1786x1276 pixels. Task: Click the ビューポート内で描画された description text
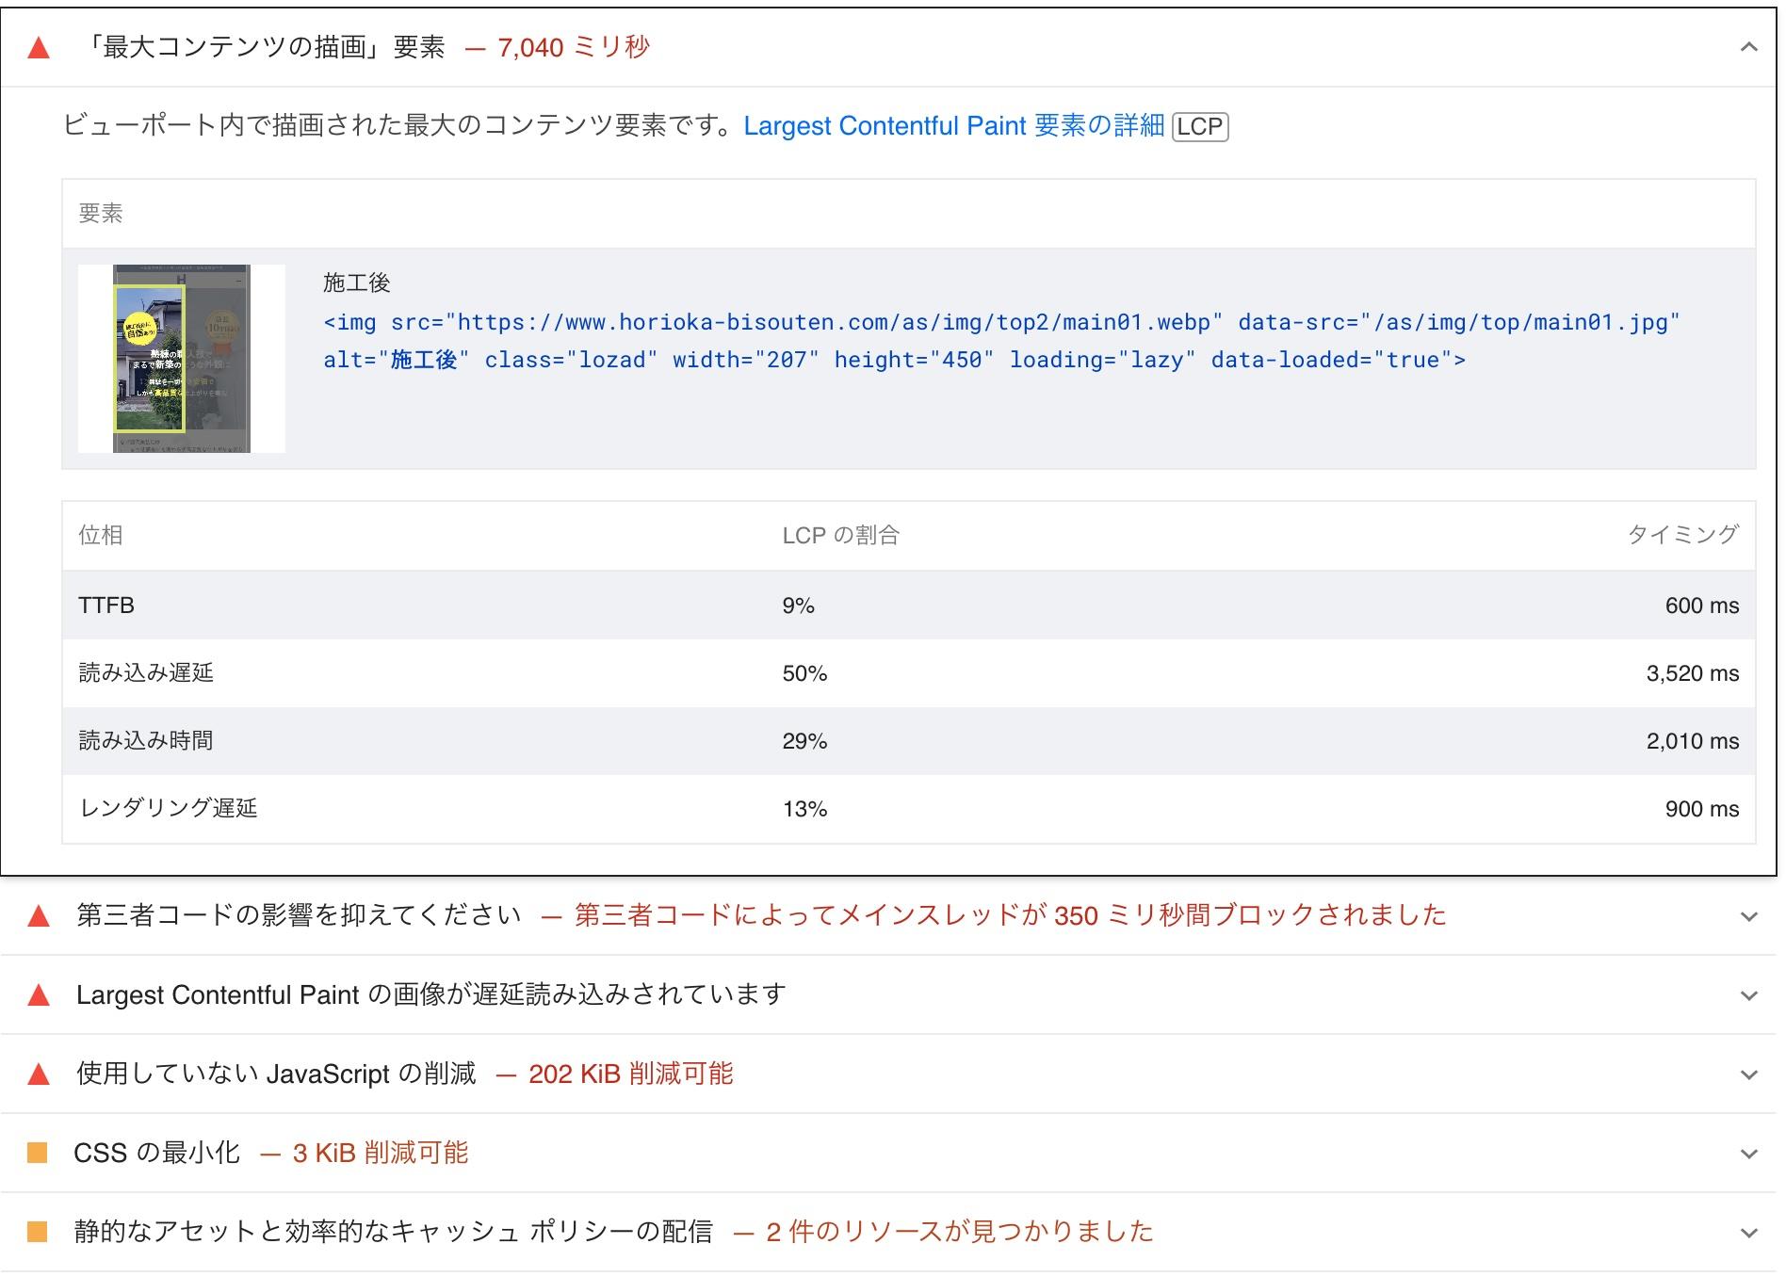(398, 126)
